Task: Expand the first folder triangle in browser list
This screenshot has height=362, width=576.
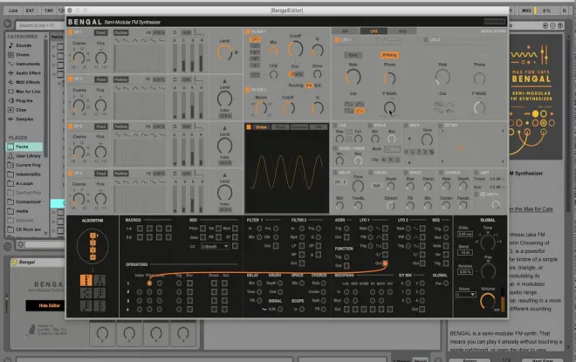Action: pyautogui.click(x=53, y=46)
